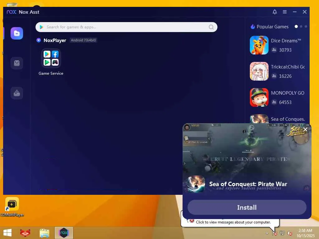Click the Search for games & apps field
Screen dimensions: 319x239
126,27
